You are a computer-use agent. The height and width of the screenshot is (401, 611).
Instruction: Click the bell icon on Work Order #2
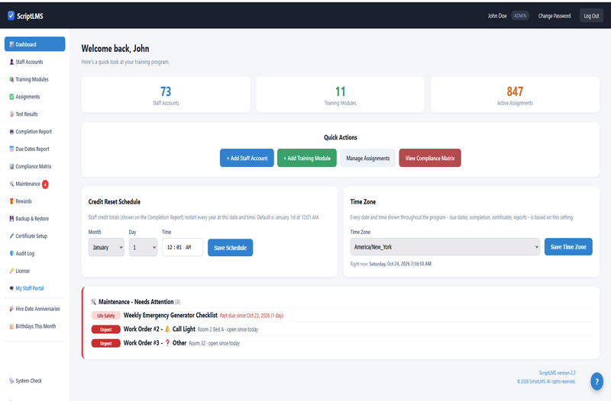167,329
